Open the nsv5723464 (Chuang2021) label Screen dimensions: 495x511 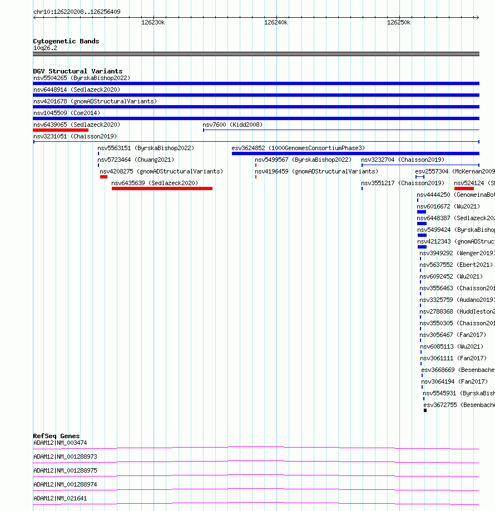click(x=136, y=160)
